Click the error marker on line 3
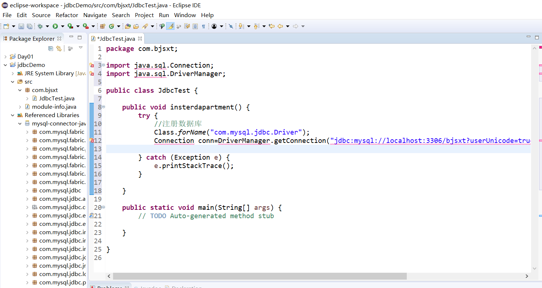 click(x=92, y=65)
